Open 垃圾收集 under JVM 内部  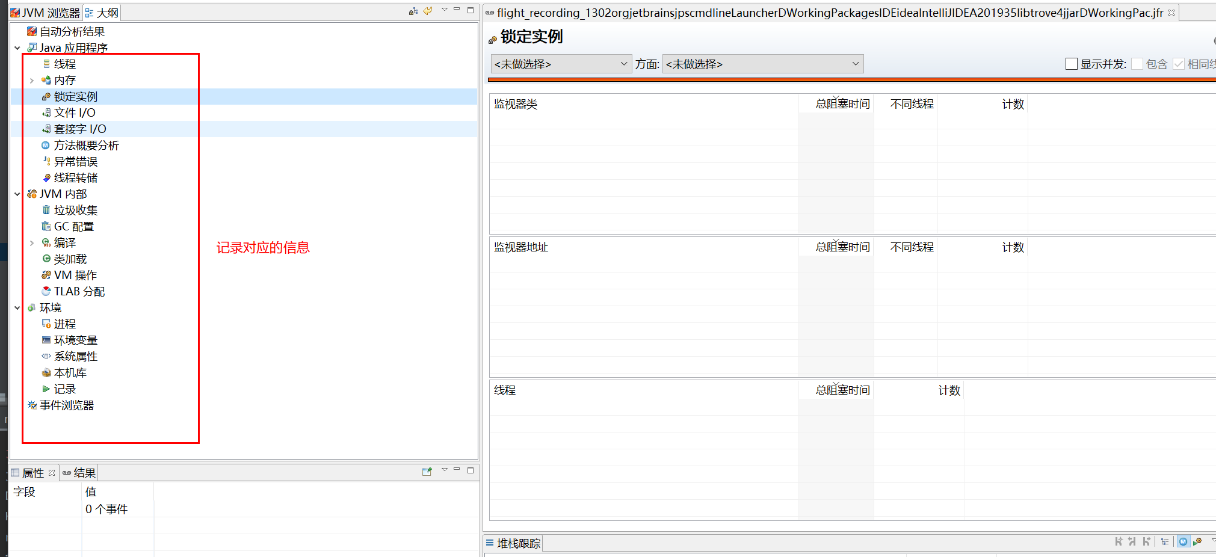[76, 210]
